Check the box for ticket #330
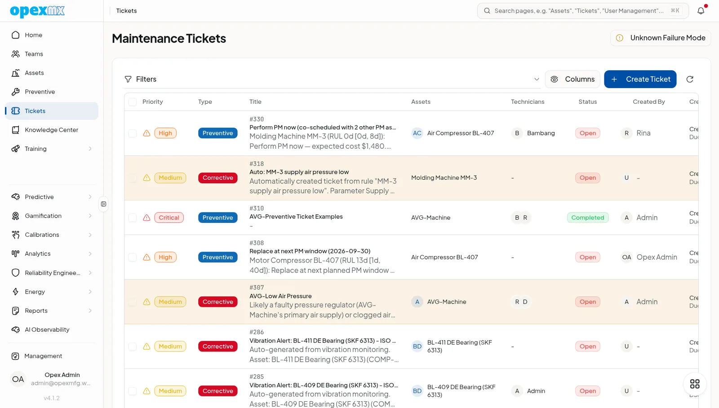This screenshot has height=408, width=719. 133,133
